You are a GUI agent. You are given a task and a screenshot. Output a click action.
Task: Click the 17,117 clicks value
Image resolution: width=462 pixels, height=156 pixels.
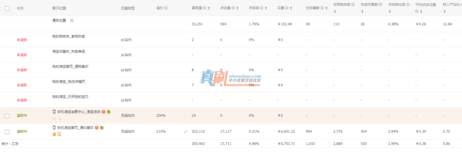[x=226, y=132]
